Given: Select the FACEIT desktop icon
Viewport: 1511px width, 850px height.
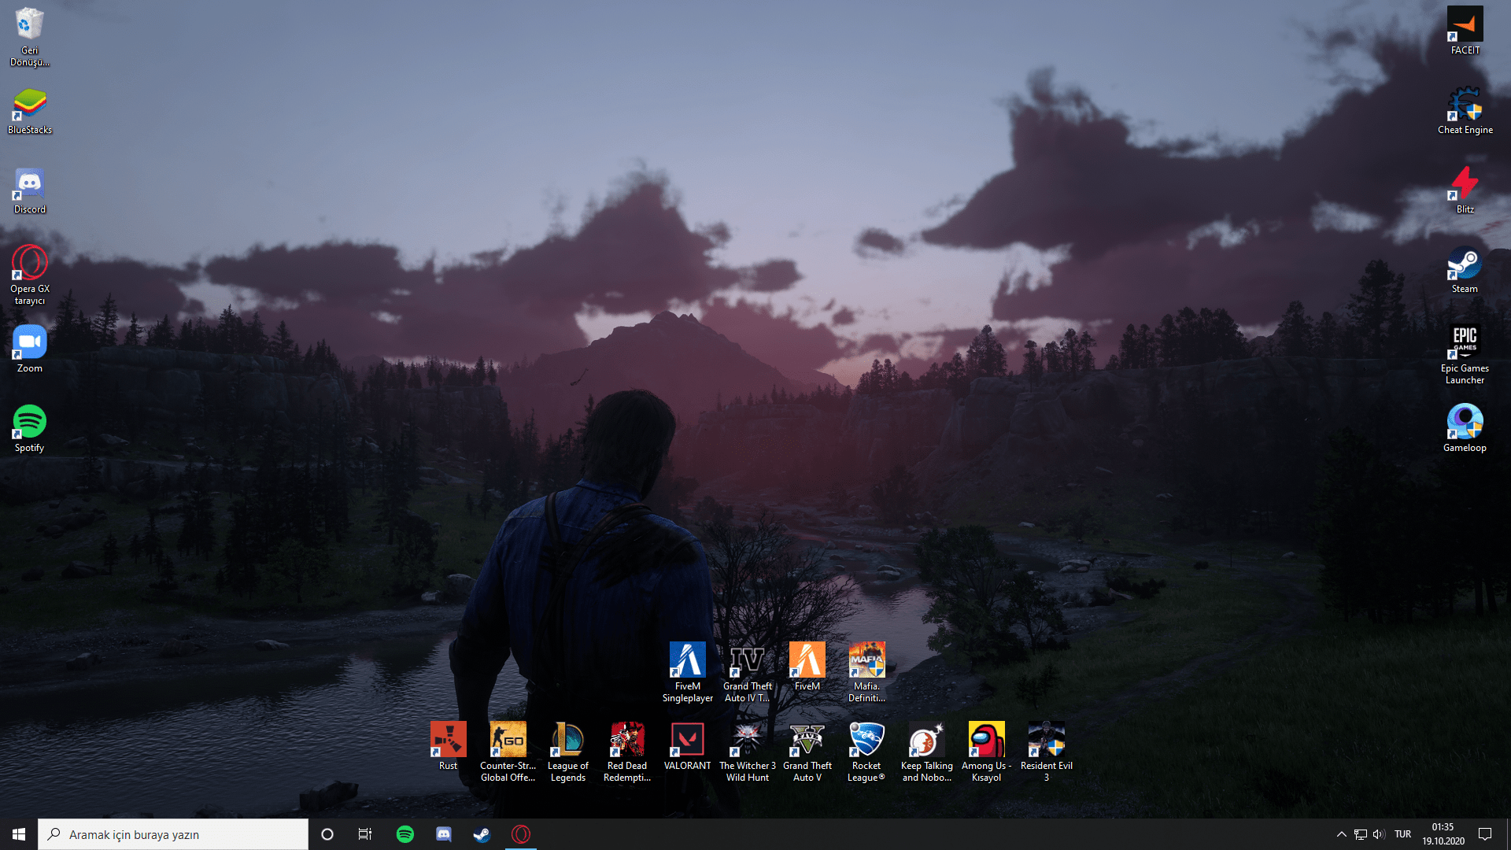Looking at the screenshot, I should [x=1465, y=27].
